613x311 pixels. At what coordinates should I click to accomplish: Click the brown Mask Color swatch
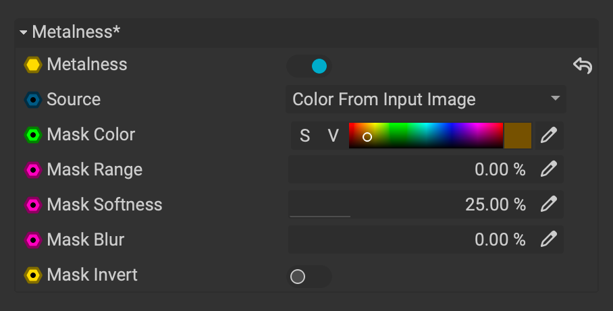[518, 135]
